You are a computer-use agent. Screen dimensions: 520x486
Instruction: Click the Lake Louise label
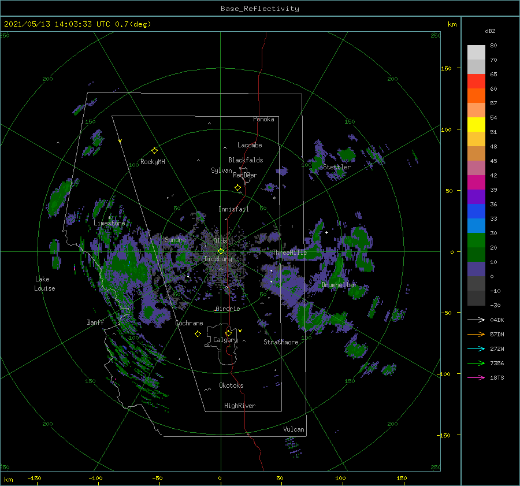tap(44, 284)
